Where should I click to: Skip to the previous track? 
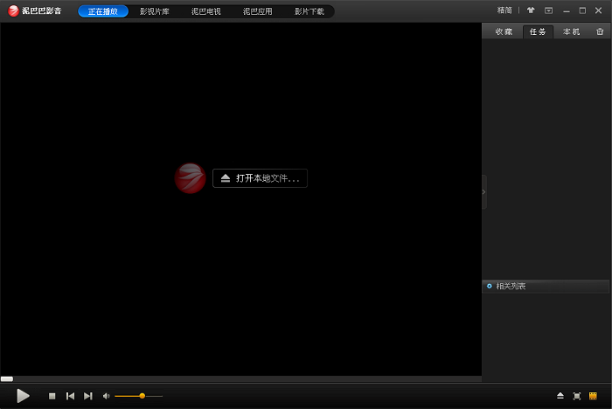click(70, 396)
